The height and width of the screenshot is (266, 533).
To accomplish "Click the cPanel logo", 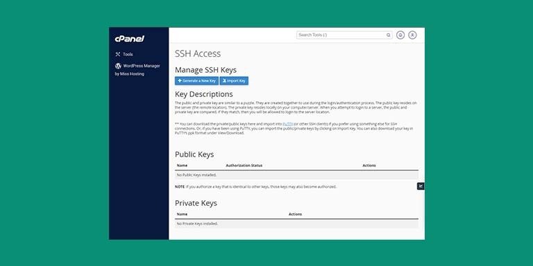I will click(x=130, y=39).
